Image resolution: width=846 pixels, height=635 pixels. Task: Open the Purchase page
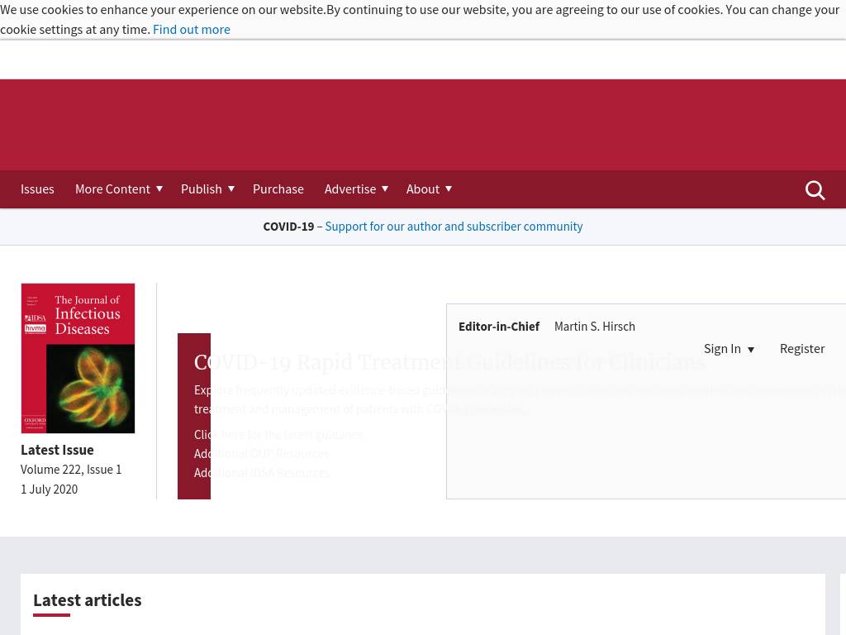click(x=278, y=189)
